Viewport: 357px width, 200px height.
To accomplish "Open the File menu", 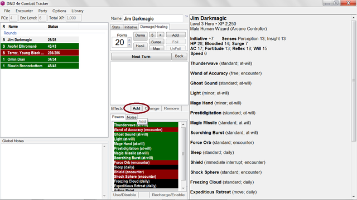I will (x=7, y=11).
